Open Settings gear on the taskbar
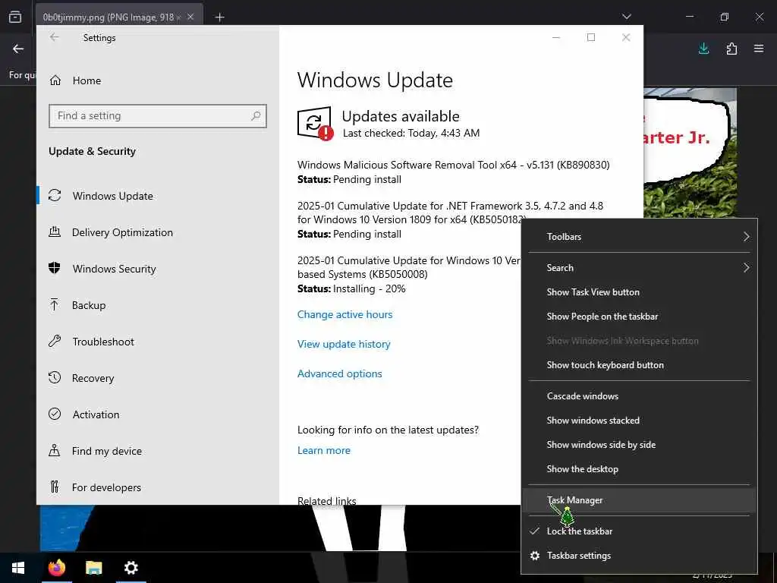The height and width of the screenshot is (583, 777). 131,568
